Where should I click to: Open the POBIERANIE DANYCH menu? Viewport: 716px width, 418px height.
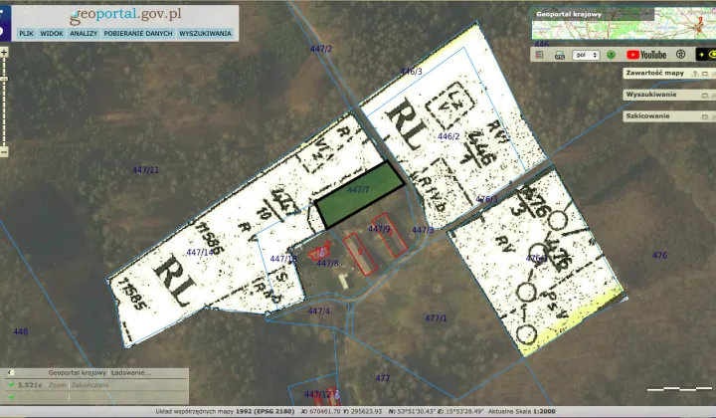[x=138, y=34]
